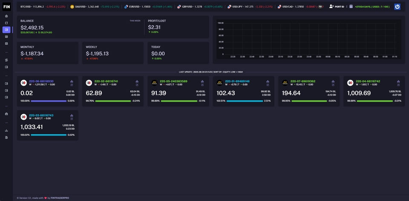The image size is (409, 201).
Task: Open the table list icon in sidebar
Action: [6, 43]
